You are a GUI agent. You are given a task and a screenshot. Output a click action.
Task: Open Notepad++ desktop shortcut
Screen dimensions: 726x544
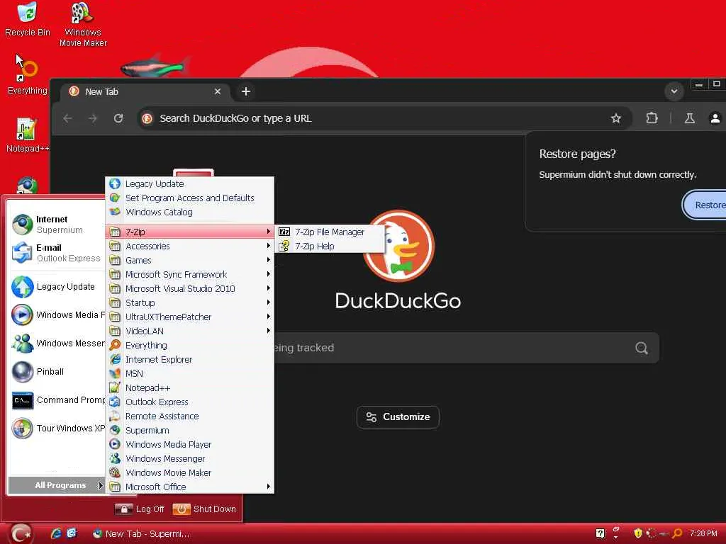click(x=28, y=135)
